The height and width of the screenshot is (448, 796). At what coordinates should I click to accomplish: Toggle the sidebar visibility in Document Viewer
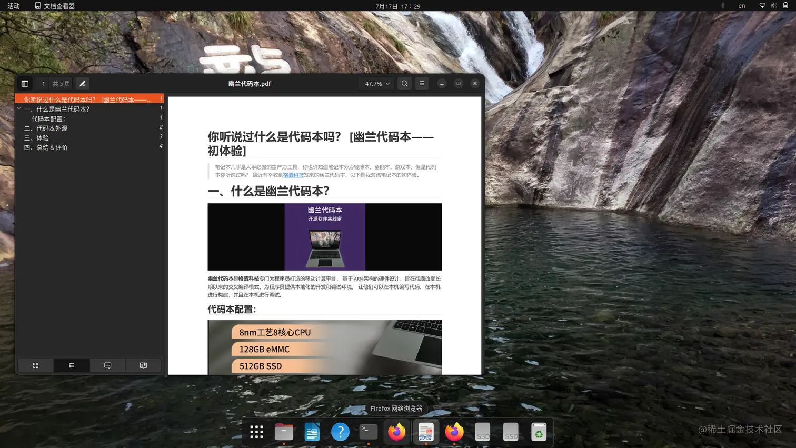point(25,83)
